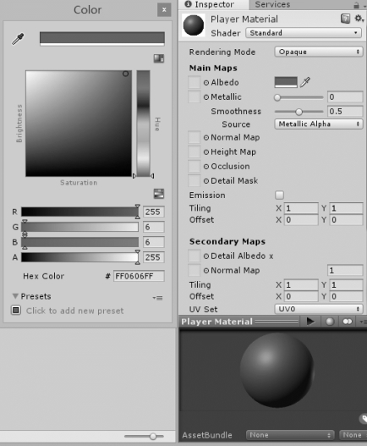Toggle preview lighting with the double-sphere icon

tap(348, 322)
